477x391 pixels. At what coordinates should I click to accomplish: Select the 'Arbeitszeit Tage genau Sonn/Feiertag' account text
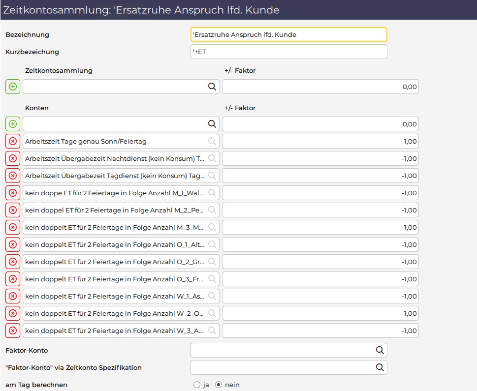coord(86,141)
